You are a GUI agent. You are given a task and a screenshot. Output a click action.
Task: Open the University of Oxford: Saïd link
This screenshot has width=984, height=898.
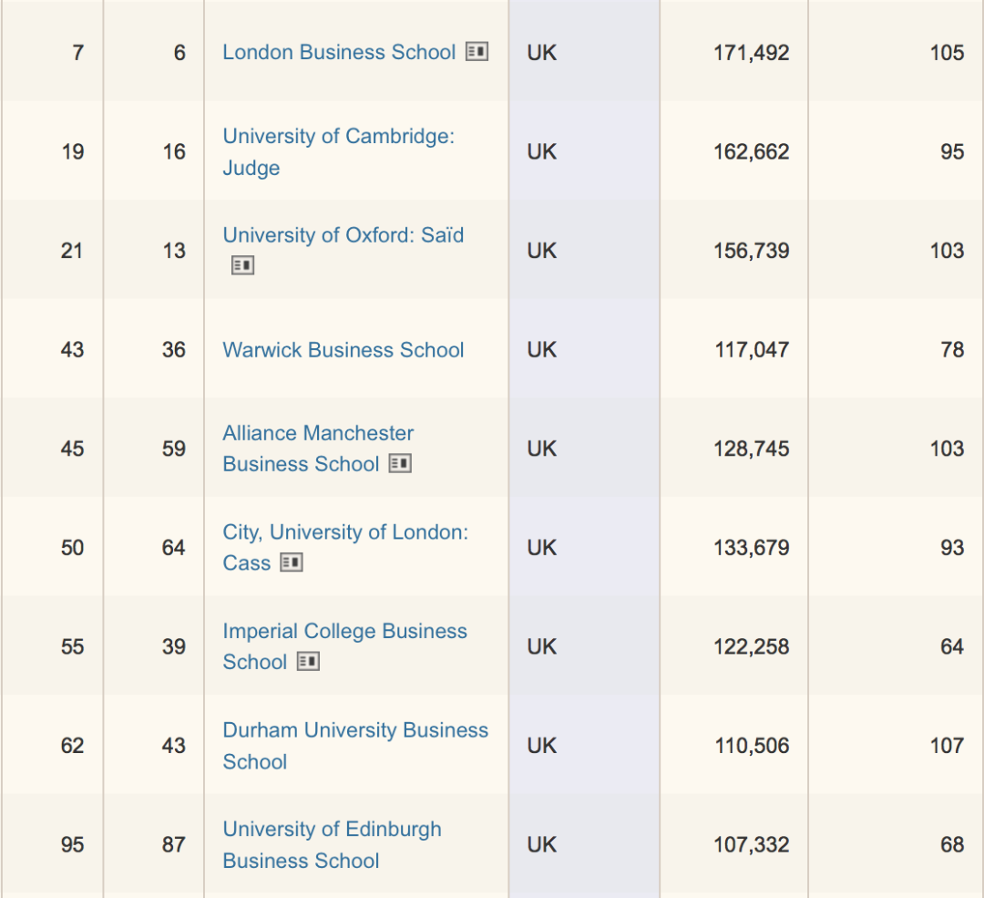(x=343, y=235)
